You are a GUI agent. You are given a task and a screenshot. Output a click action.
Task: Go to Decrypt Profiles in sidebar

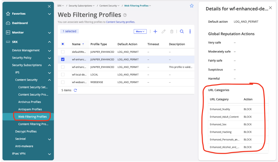pos(26,132)
